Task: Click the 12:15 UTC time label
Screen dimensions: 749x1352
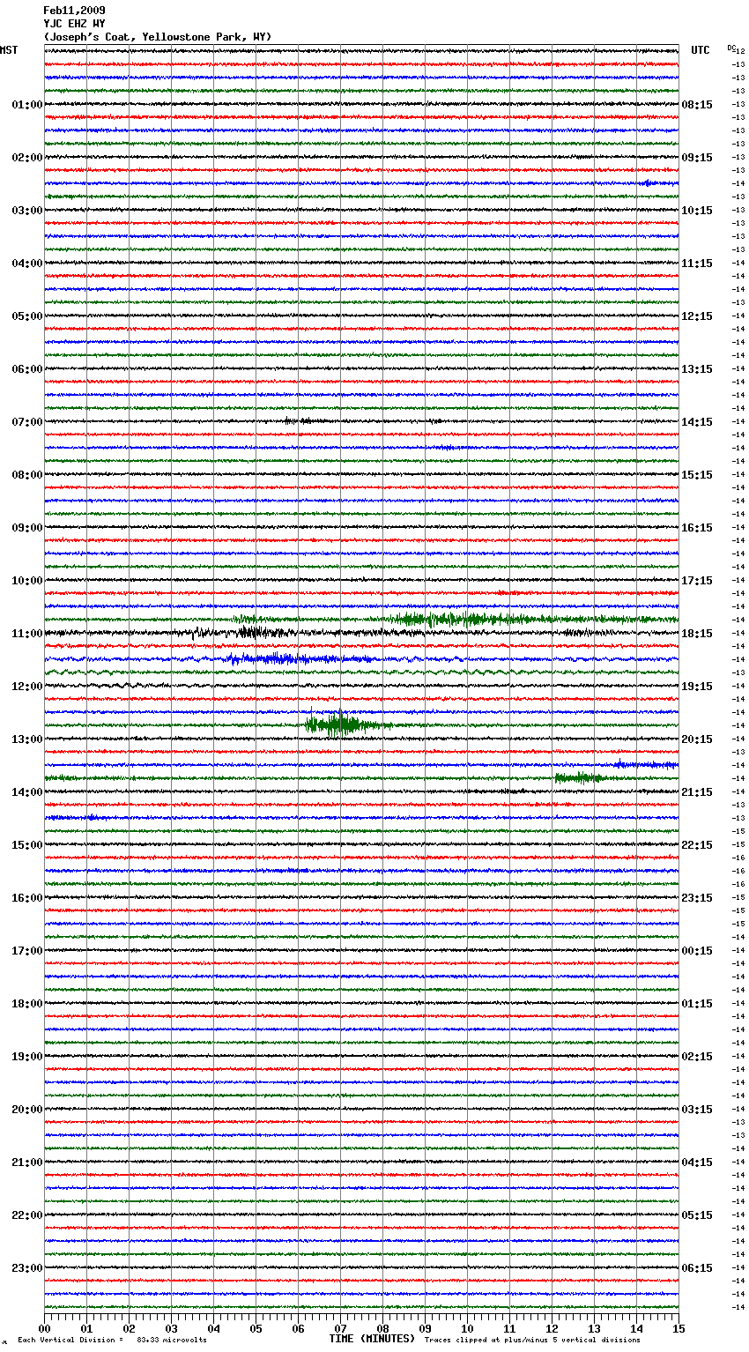Action: coord(697,316)
